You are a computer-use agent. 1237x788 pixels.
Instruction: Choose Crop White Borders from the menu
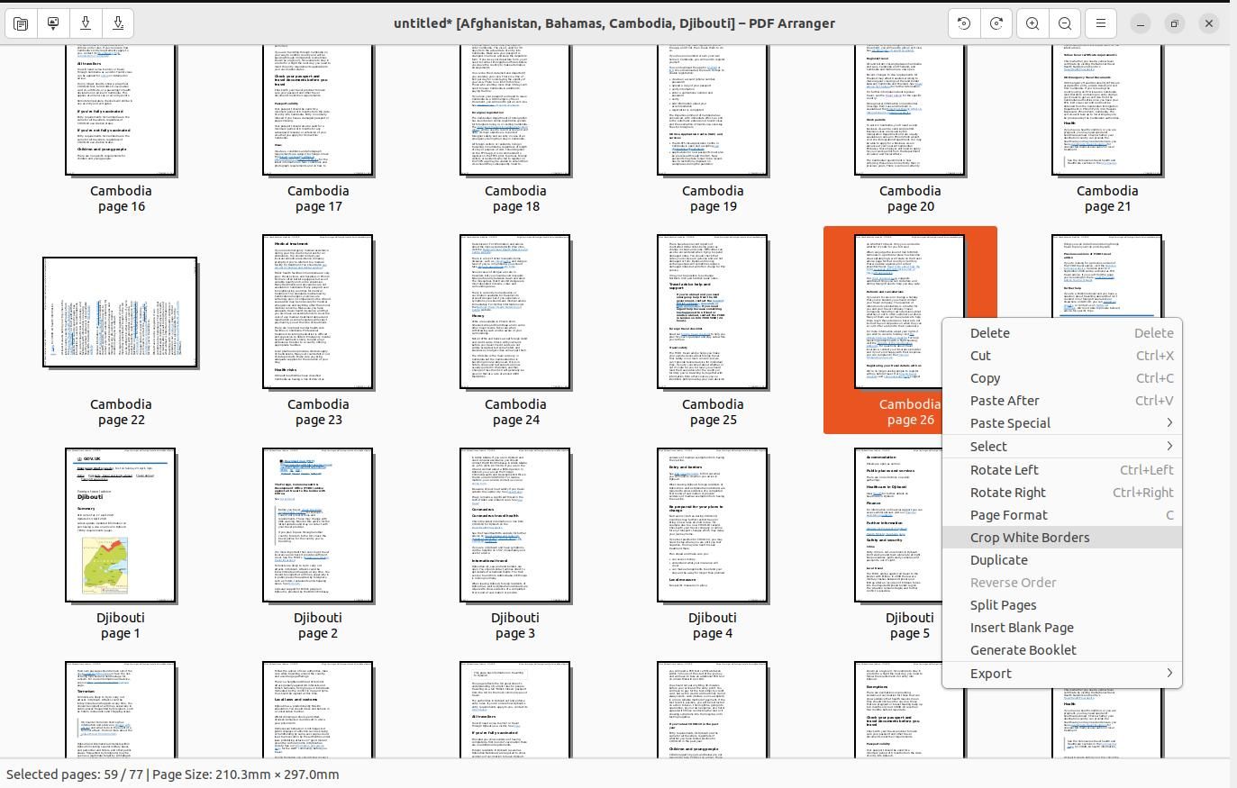tap(1030, 537)
